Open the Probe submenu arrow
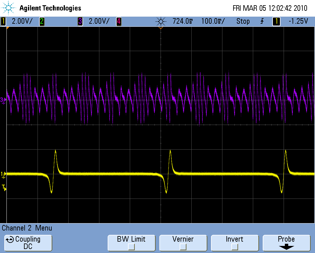The height and width of the screenshot is (253, 315). coord(286,247)
